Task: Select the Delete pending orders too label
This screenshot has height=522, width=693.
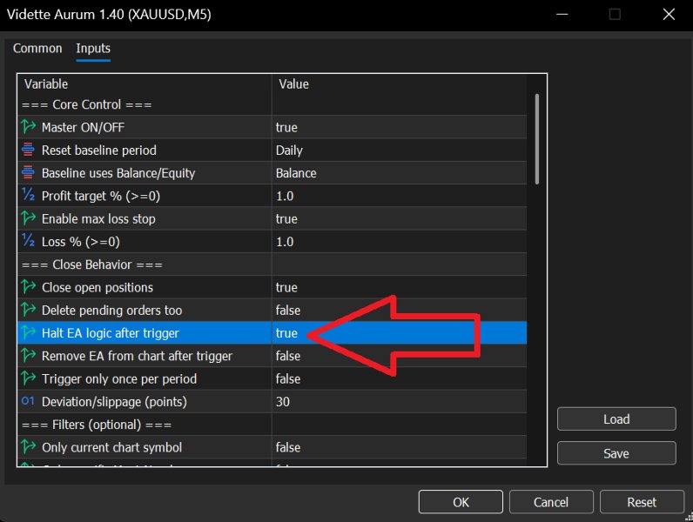Action: point(111,311)
